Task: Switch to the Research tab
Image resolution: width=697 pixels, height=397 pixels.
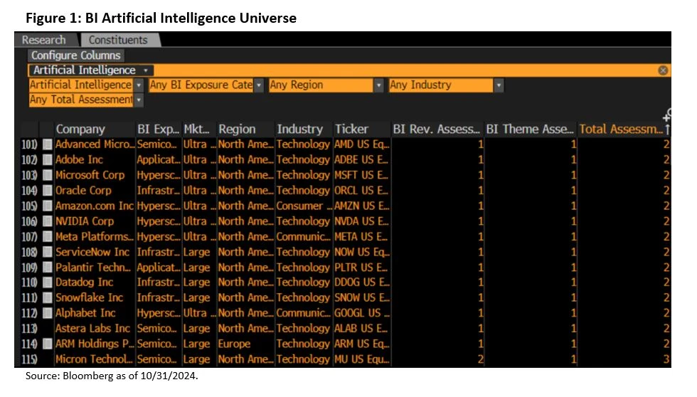Action: [44, 40]
